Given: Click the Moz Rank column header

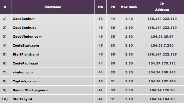Looking at the screenshot, I should (x=129, y=7).
